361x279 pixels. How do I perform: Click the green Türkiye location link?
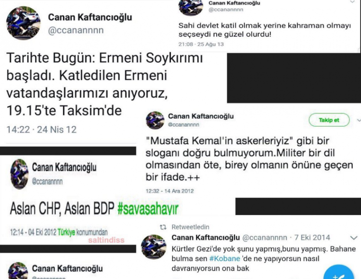pos(66,232)
